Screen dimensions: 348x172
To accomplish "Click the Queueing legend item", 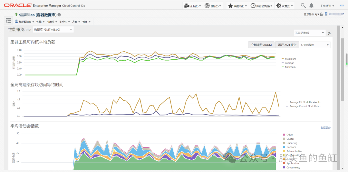I will tap(290, 143).
